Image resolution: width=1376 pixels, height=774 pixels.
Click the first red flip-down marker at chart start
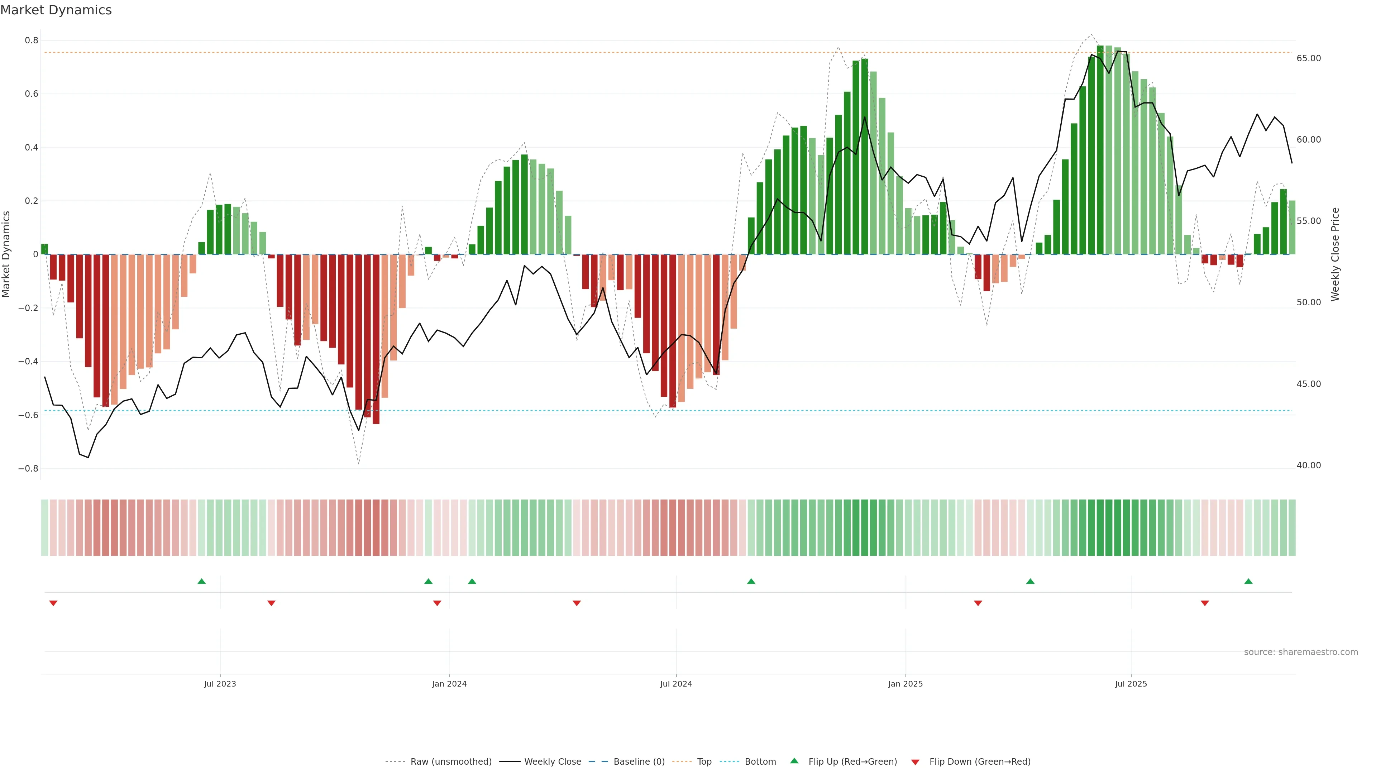click(53, 603)
